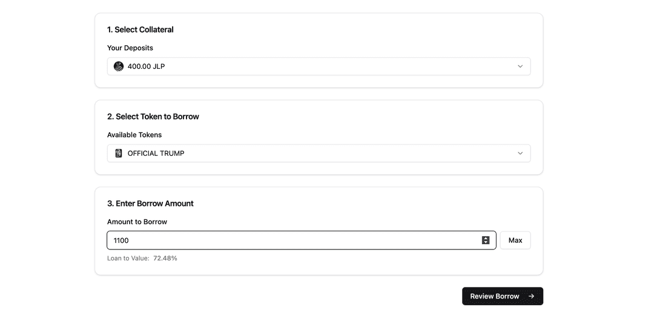
Task: Click the Loan to Value label
Action: coord(128,258)
